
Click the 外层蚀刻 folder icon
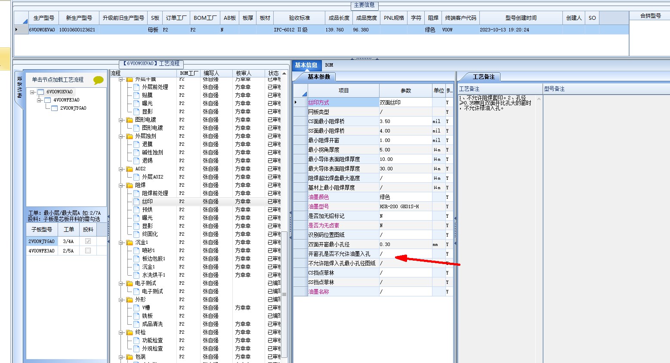click(x=130, y=136)
